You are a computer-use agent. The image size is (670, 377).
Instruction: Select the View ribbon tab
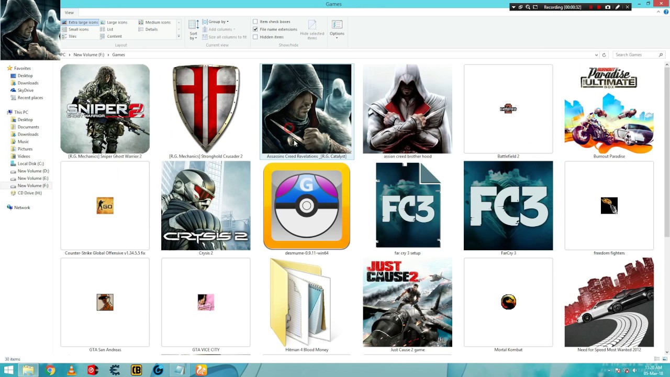pyautogui.click(x=69, y=12)
